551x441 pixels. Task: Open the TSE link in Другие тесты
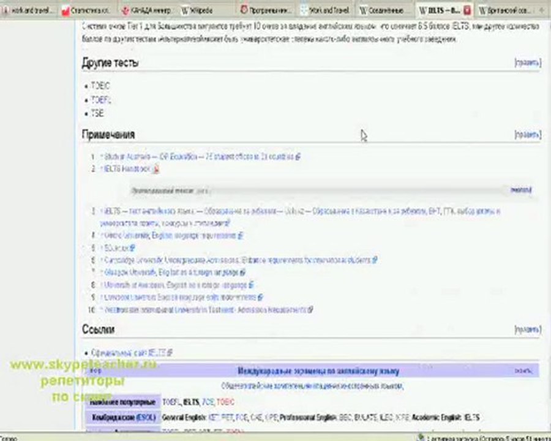point(97,113)
